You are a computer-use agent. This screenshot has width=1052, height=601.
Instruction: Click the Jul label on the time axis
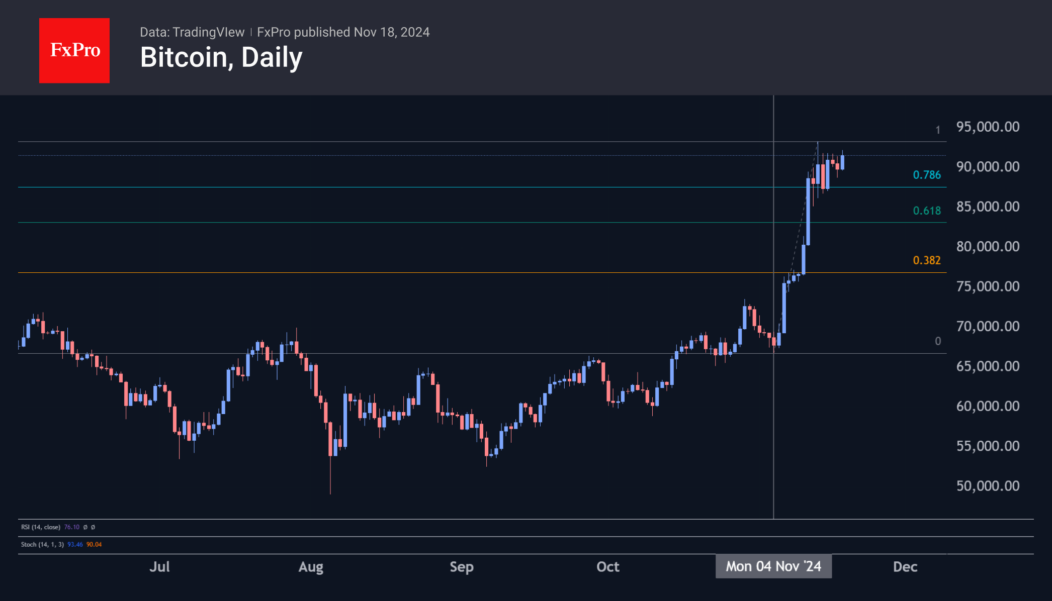pyautogui.click(x=159, y=567)
